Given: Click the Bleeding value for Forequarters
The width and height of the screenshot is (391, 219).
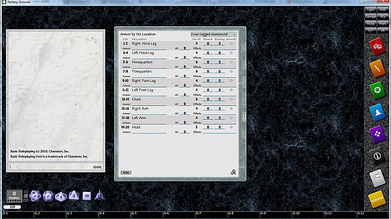Looking at the screenshot, I should coord(219,71).
